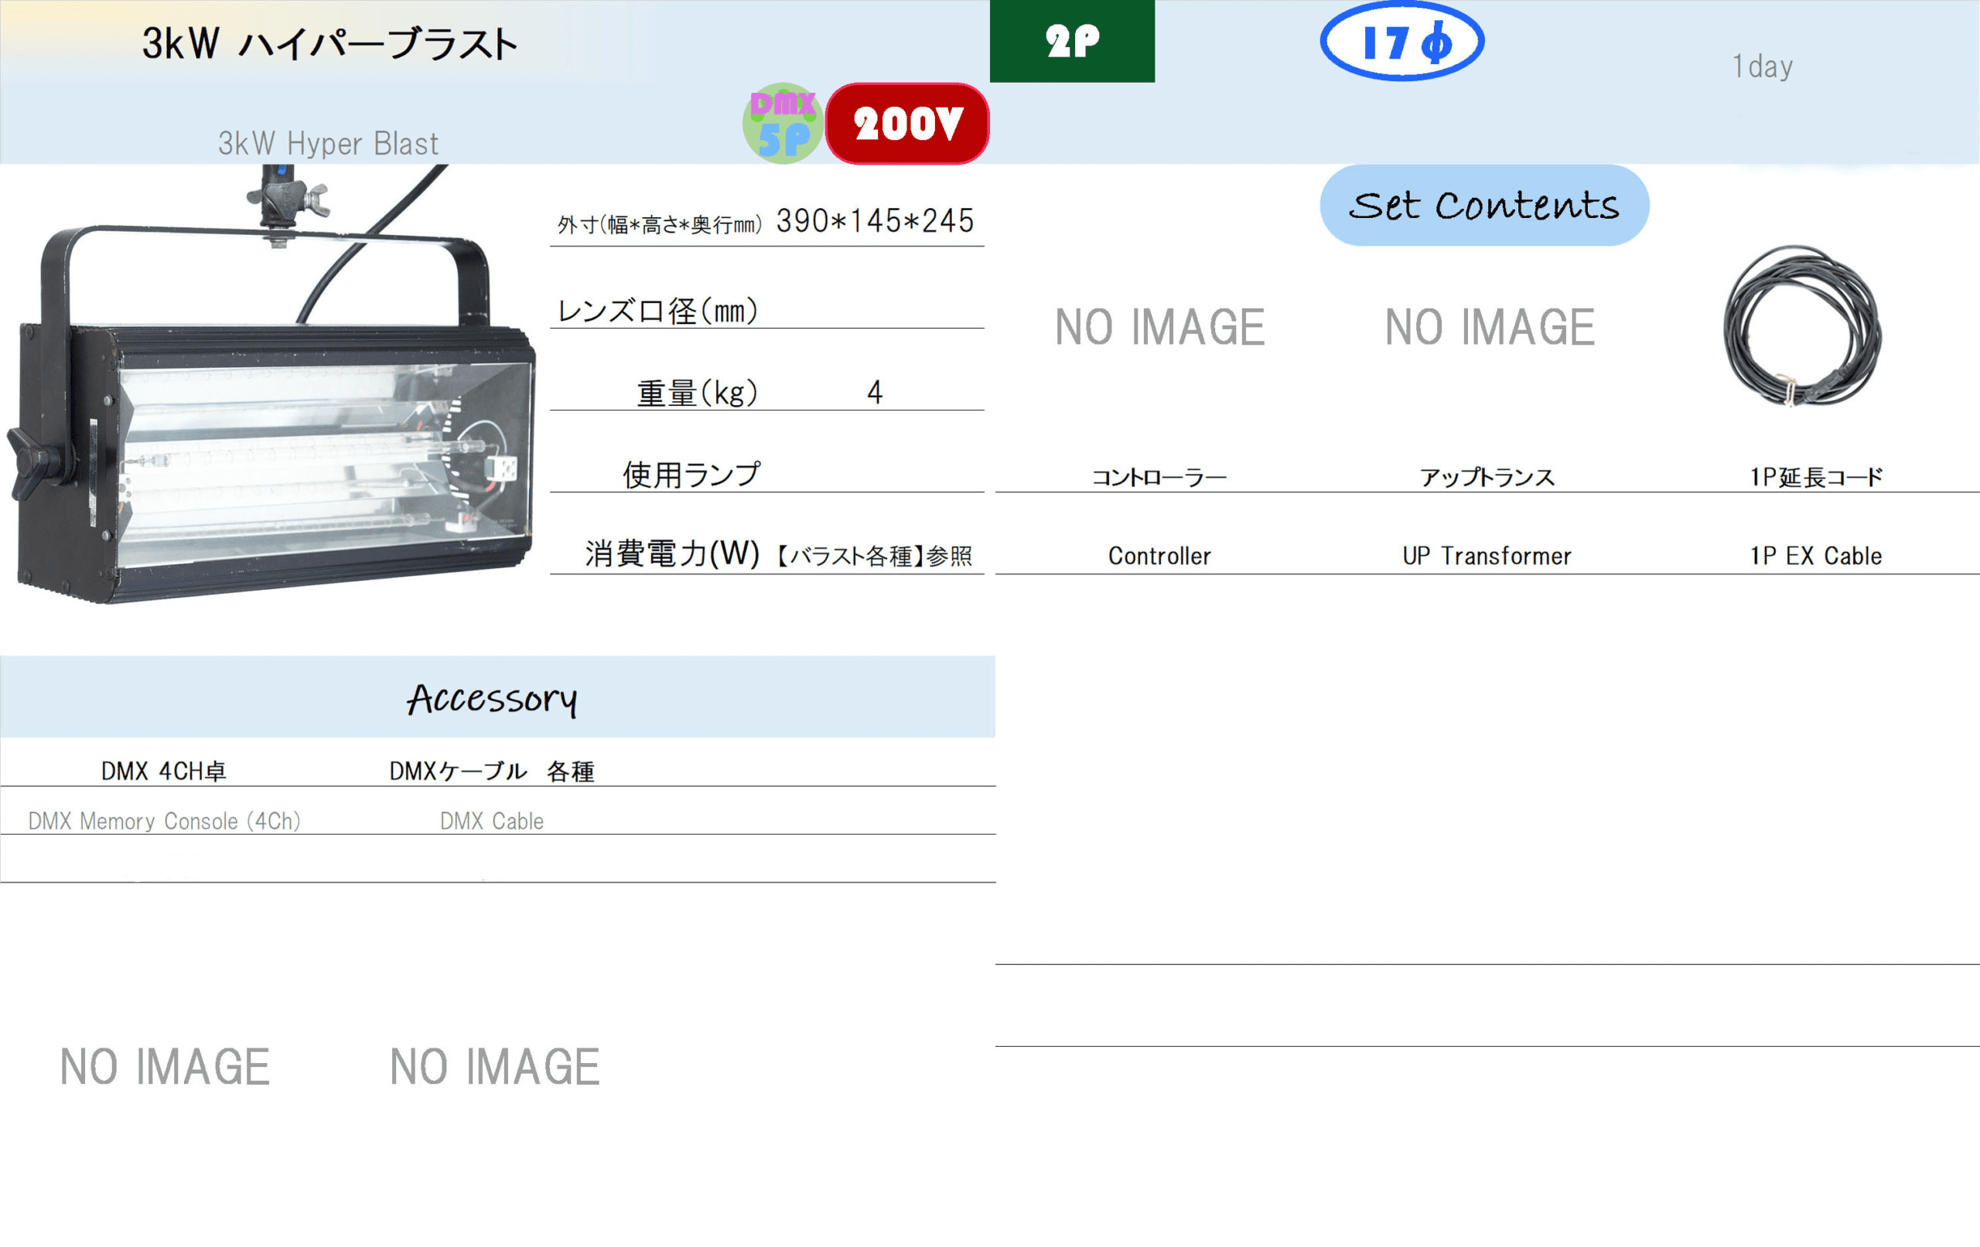Click the DMX 4CH卓 accessory label

162,771
